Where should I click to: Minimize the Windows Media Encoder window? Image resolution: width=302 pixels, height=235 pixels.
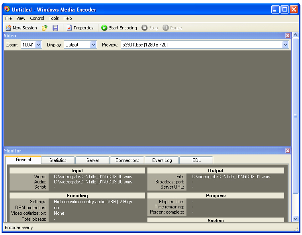click(275, 9)
